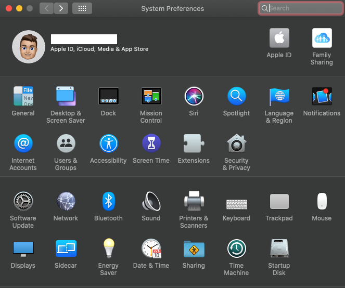Open Keyboard preferences

[x=237, y=204]
